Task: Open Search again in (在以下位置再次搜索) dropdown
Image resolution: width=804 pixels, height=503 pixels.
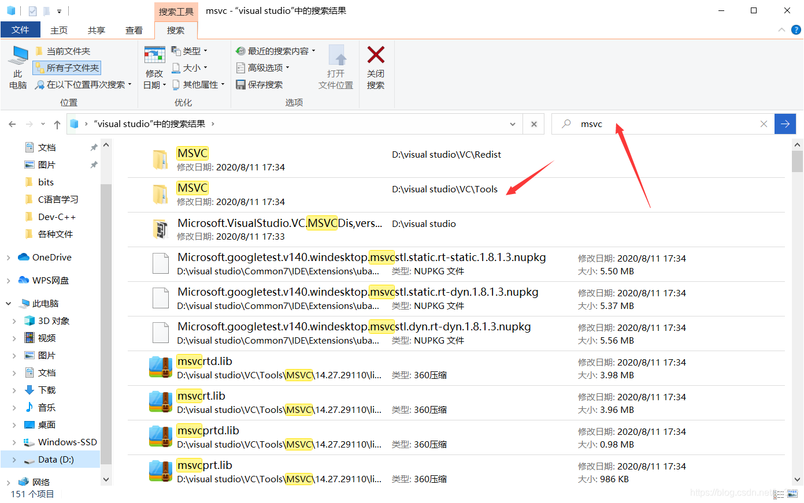Action: click(83, 85)
